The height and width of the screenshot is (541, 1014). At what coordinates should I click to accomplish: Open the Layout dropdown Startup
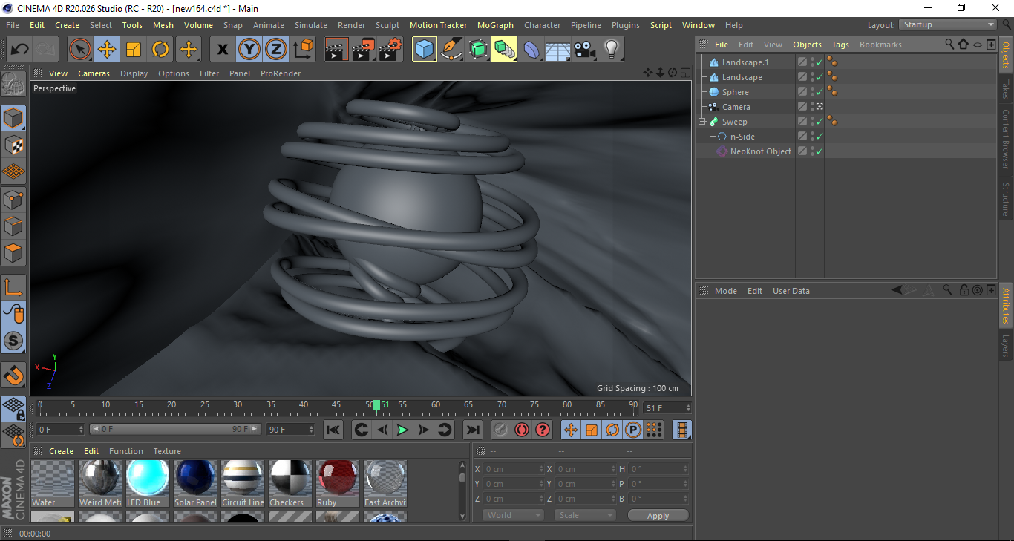click(x=949, y=24)
